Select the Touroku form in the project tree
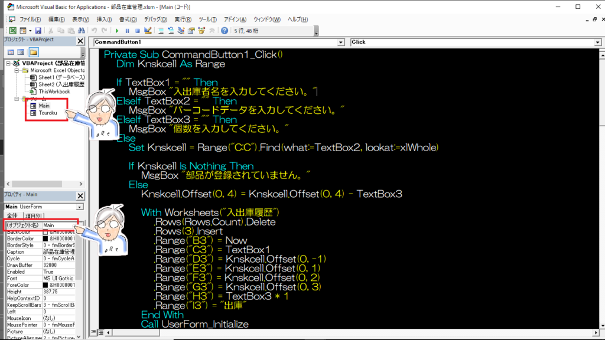Viewport: 605px width, 340px height. pyautogui.click(x=48, y=113)
